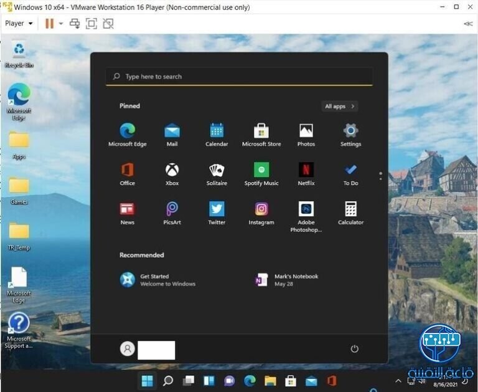Select the Microsoft Edge desktop shortcut with the Edge logo
This screenshot has width=478, height=392.
19,102
